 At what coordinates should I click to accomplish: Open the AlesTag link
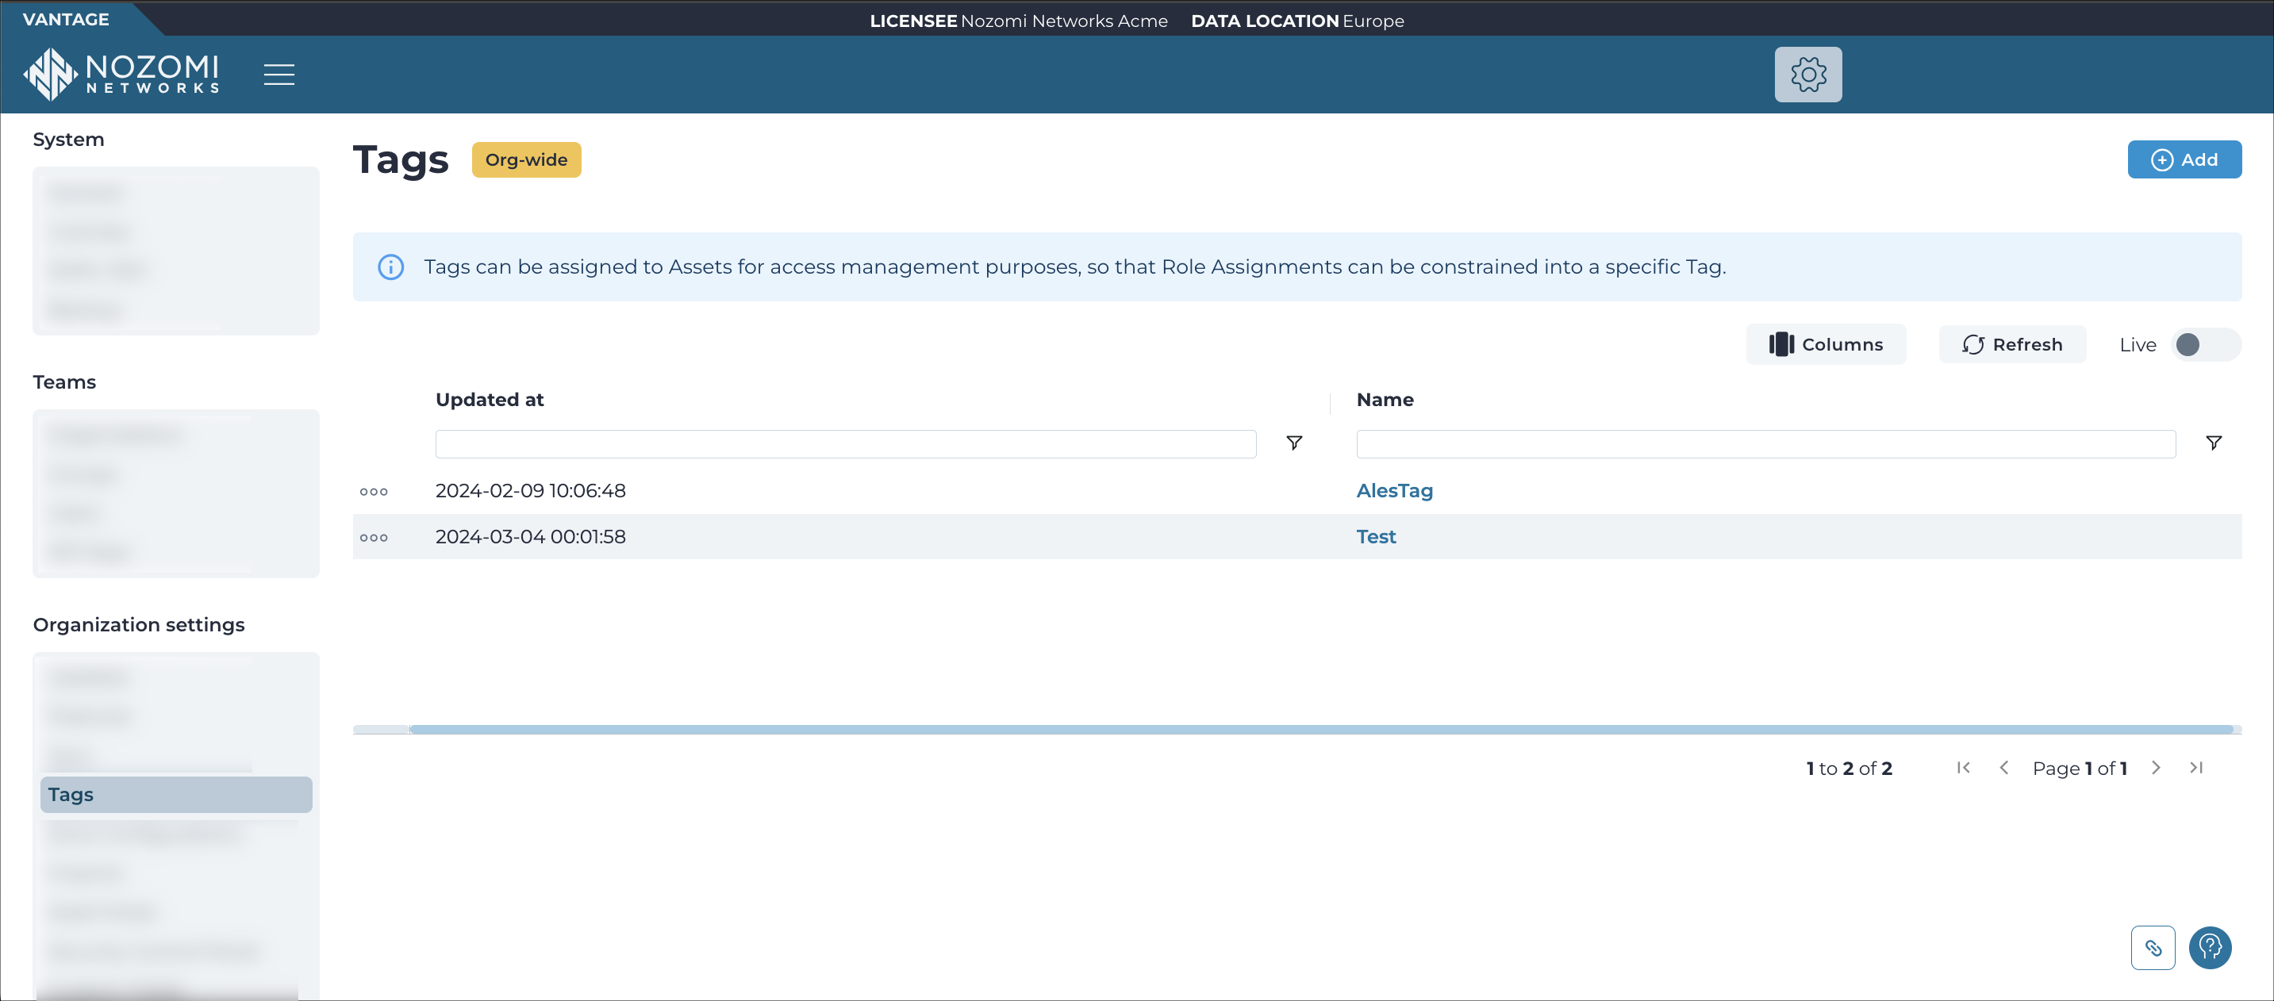tap(1394, 490)
